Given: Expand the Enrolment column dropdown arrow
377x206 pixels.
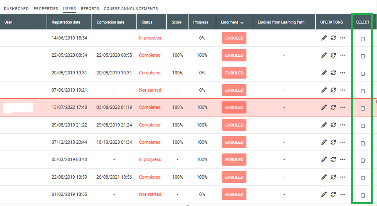Looking at the screenshot, I should pos(242,22).
